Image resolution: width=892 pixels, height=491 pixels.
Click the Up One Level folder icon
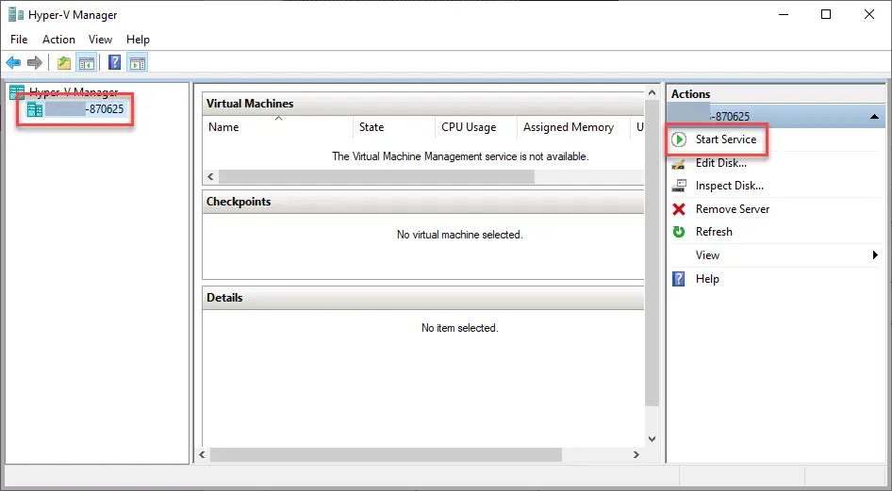64,62
